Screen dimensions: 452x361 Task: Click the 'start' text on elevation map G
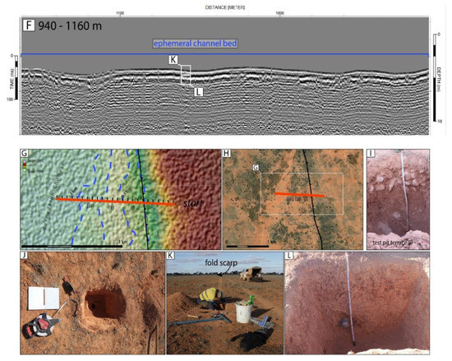[193, 203]
